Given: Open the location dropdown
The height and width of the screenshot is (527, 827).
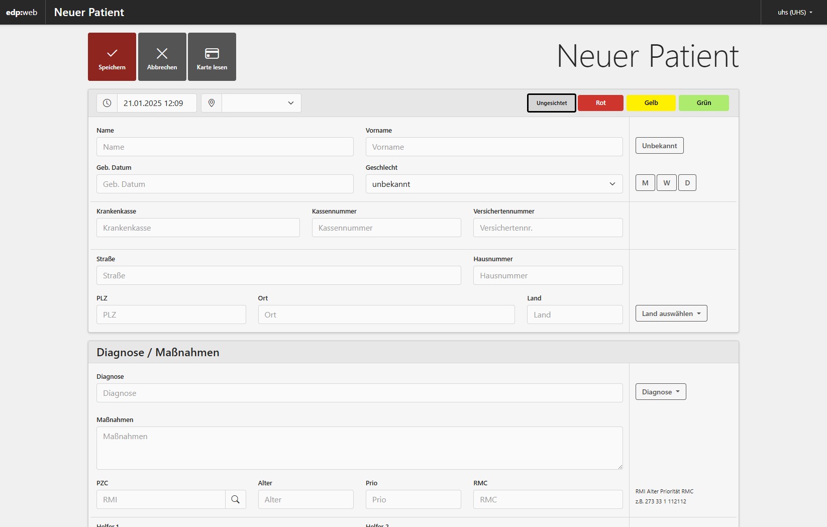Looking at the screenshot, I should point(261,103).
